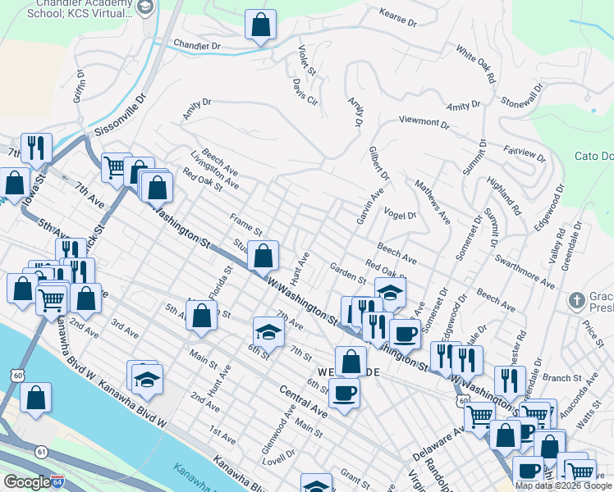Click the school marker near Grant St
Screen dimensions: 614x492
tap(316, 485)
